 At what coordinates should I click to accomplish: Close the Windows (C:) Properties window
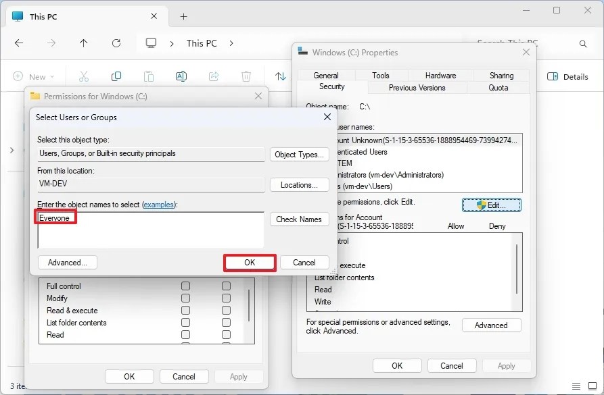coord(526,52)
